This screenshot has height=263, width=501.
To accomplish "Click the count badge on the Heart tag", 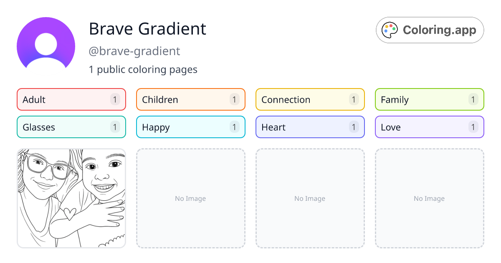I will click(x=354, y=127).
